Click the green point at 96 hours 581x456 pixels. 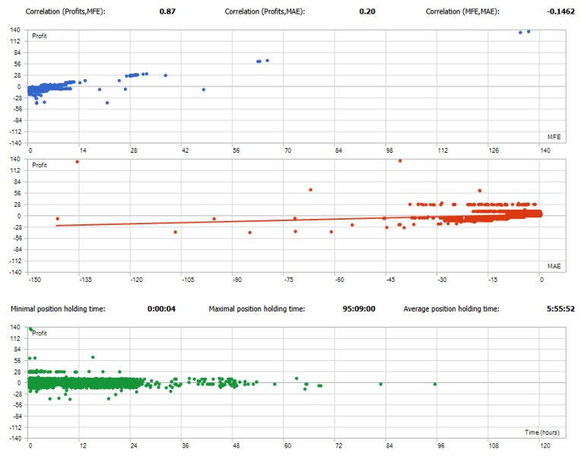click(435, 384)
